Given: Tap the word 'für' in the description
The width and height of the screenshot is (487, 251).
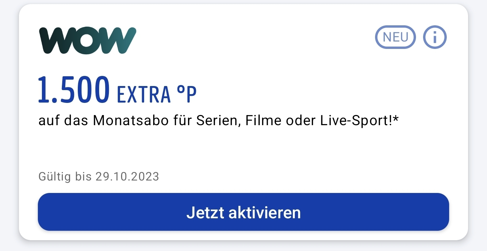Looking at the screenshot, I should pyautogui.click(x=183, y=121).
